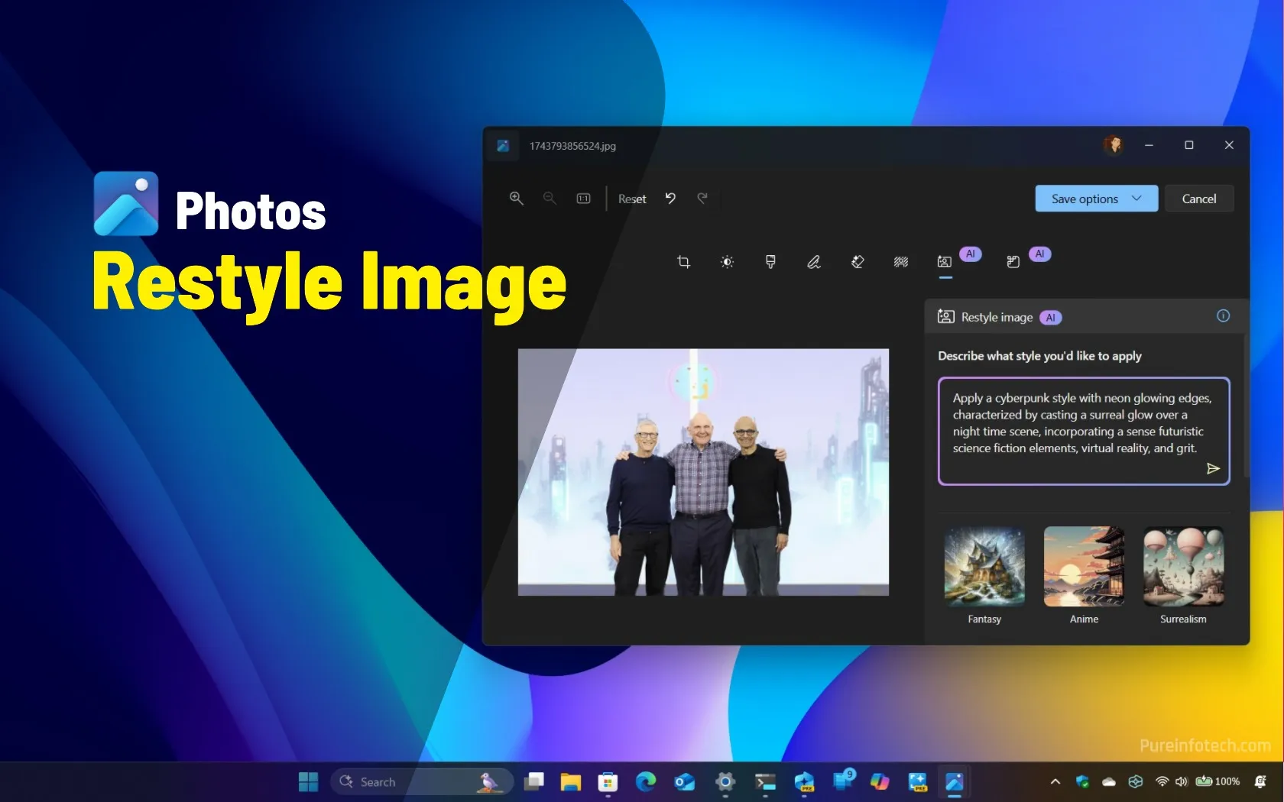Screen dimensions: 1284x802
Task: Show Restyle image info tooltip
Action: coord(1223,316)
